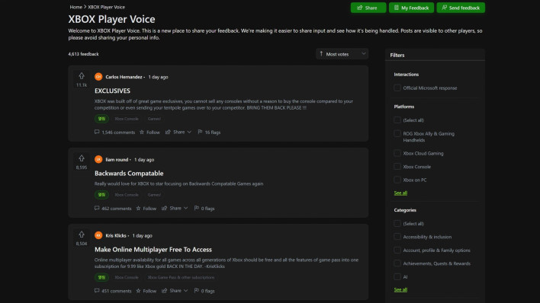The image size is (540, 303).
Task: Check Categories (Select all) box
Action: [x=397, y=224]
